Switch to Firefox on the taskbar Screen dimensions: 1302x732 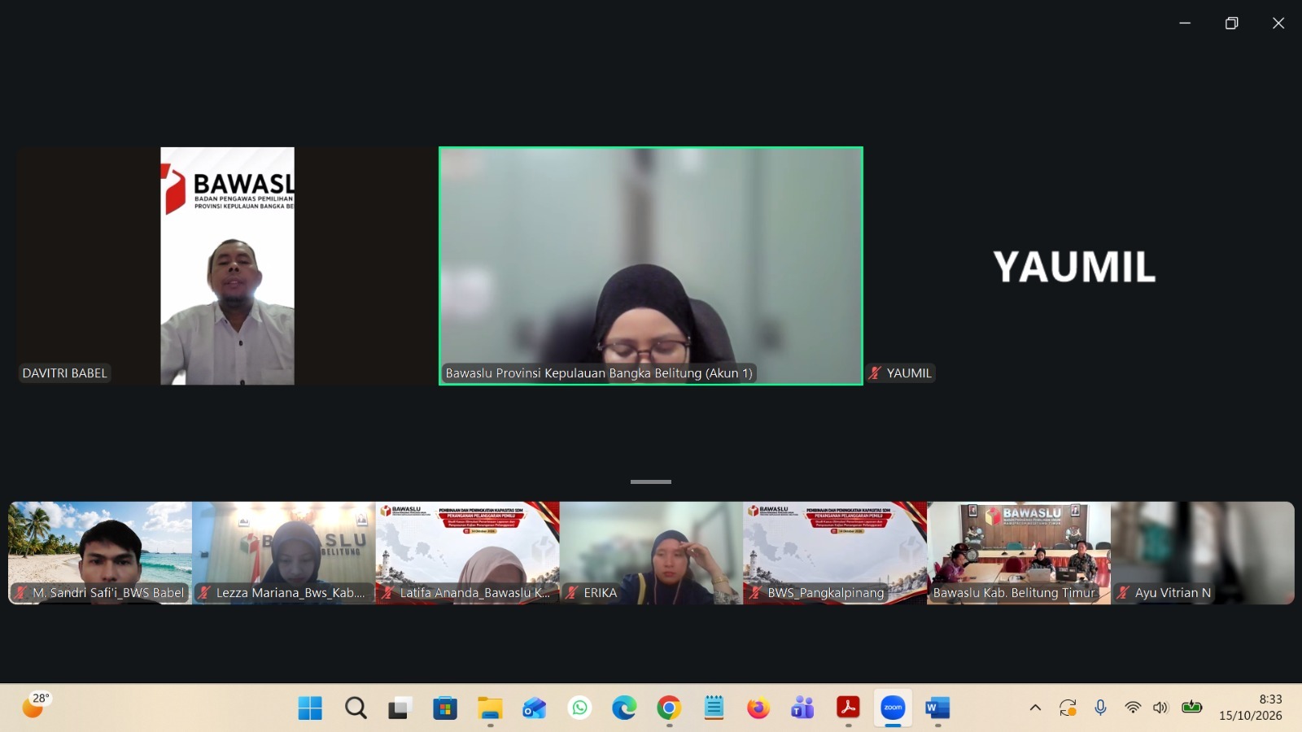(758, 708)
